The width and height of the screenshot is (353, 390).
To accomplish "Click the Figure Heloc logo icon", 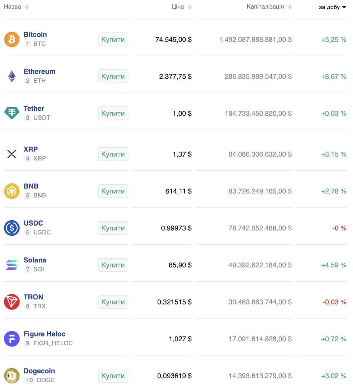I will [12, 339].
